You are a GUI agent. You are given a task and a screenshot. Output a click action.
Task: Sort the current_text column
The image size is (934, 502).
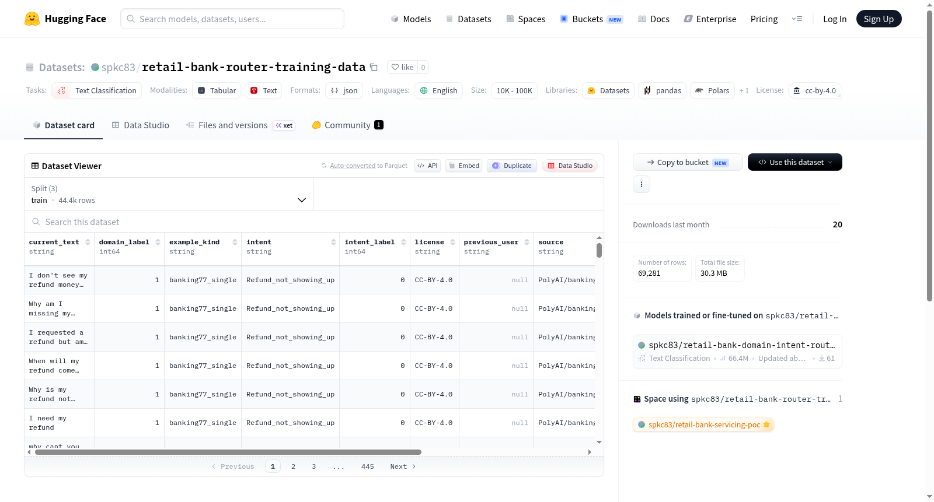pyautogui.click(x=88, y=242)
